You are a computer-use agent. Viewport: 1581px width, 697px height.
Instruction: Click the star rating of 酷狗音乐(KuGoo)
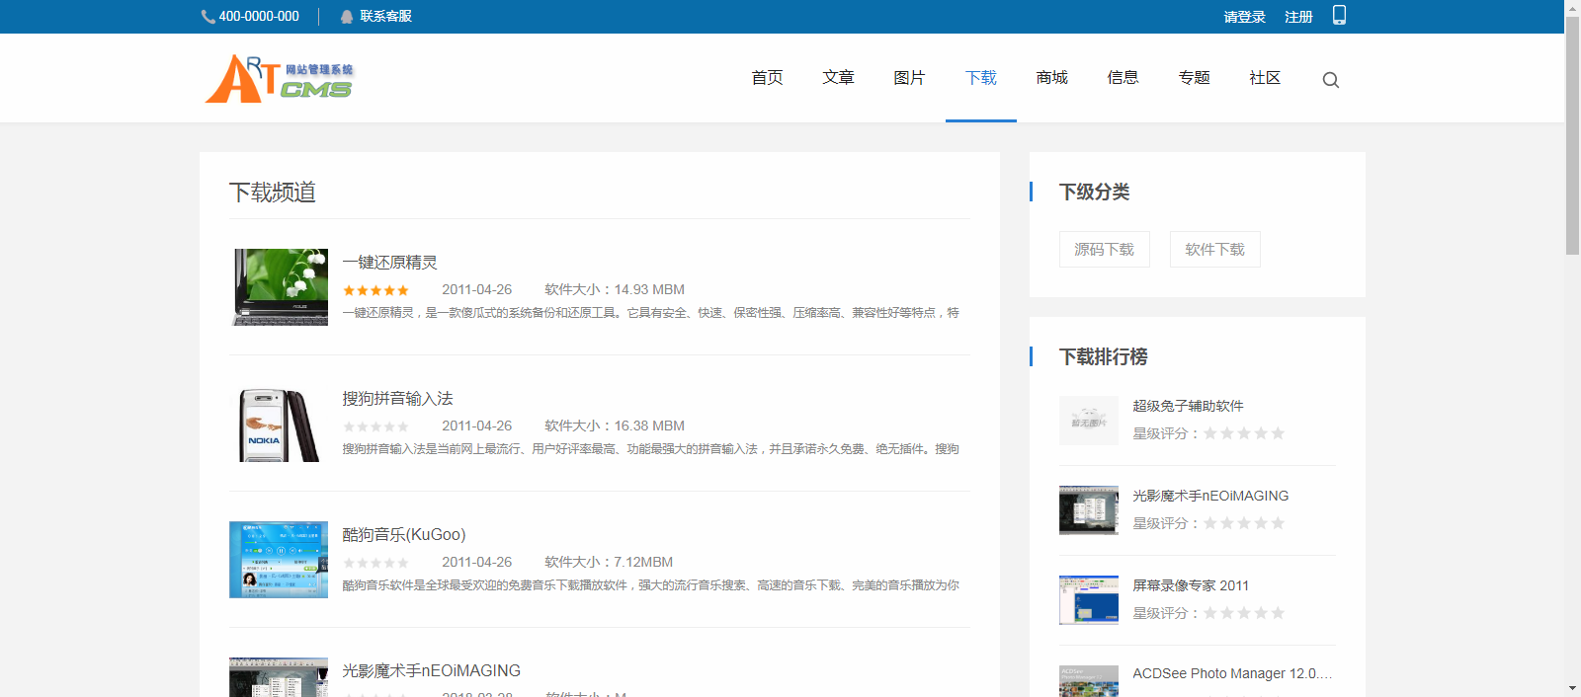click(x=375, y=563)
